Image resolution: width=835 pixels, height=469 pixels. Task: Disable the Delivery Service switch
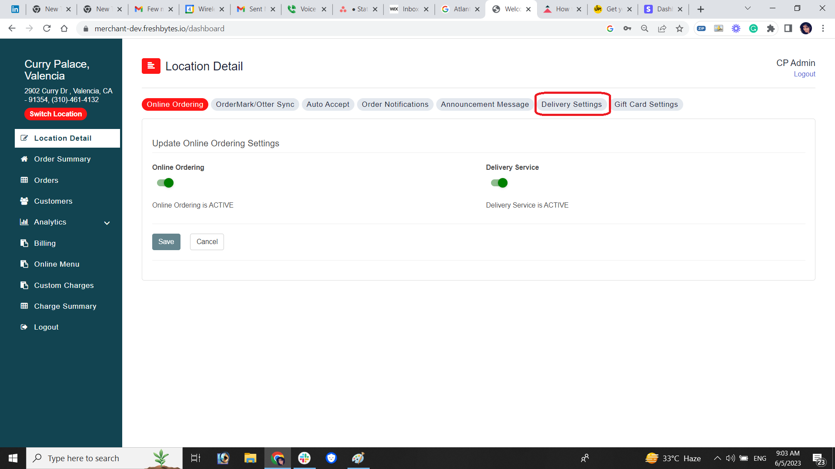tap(499, 183)
